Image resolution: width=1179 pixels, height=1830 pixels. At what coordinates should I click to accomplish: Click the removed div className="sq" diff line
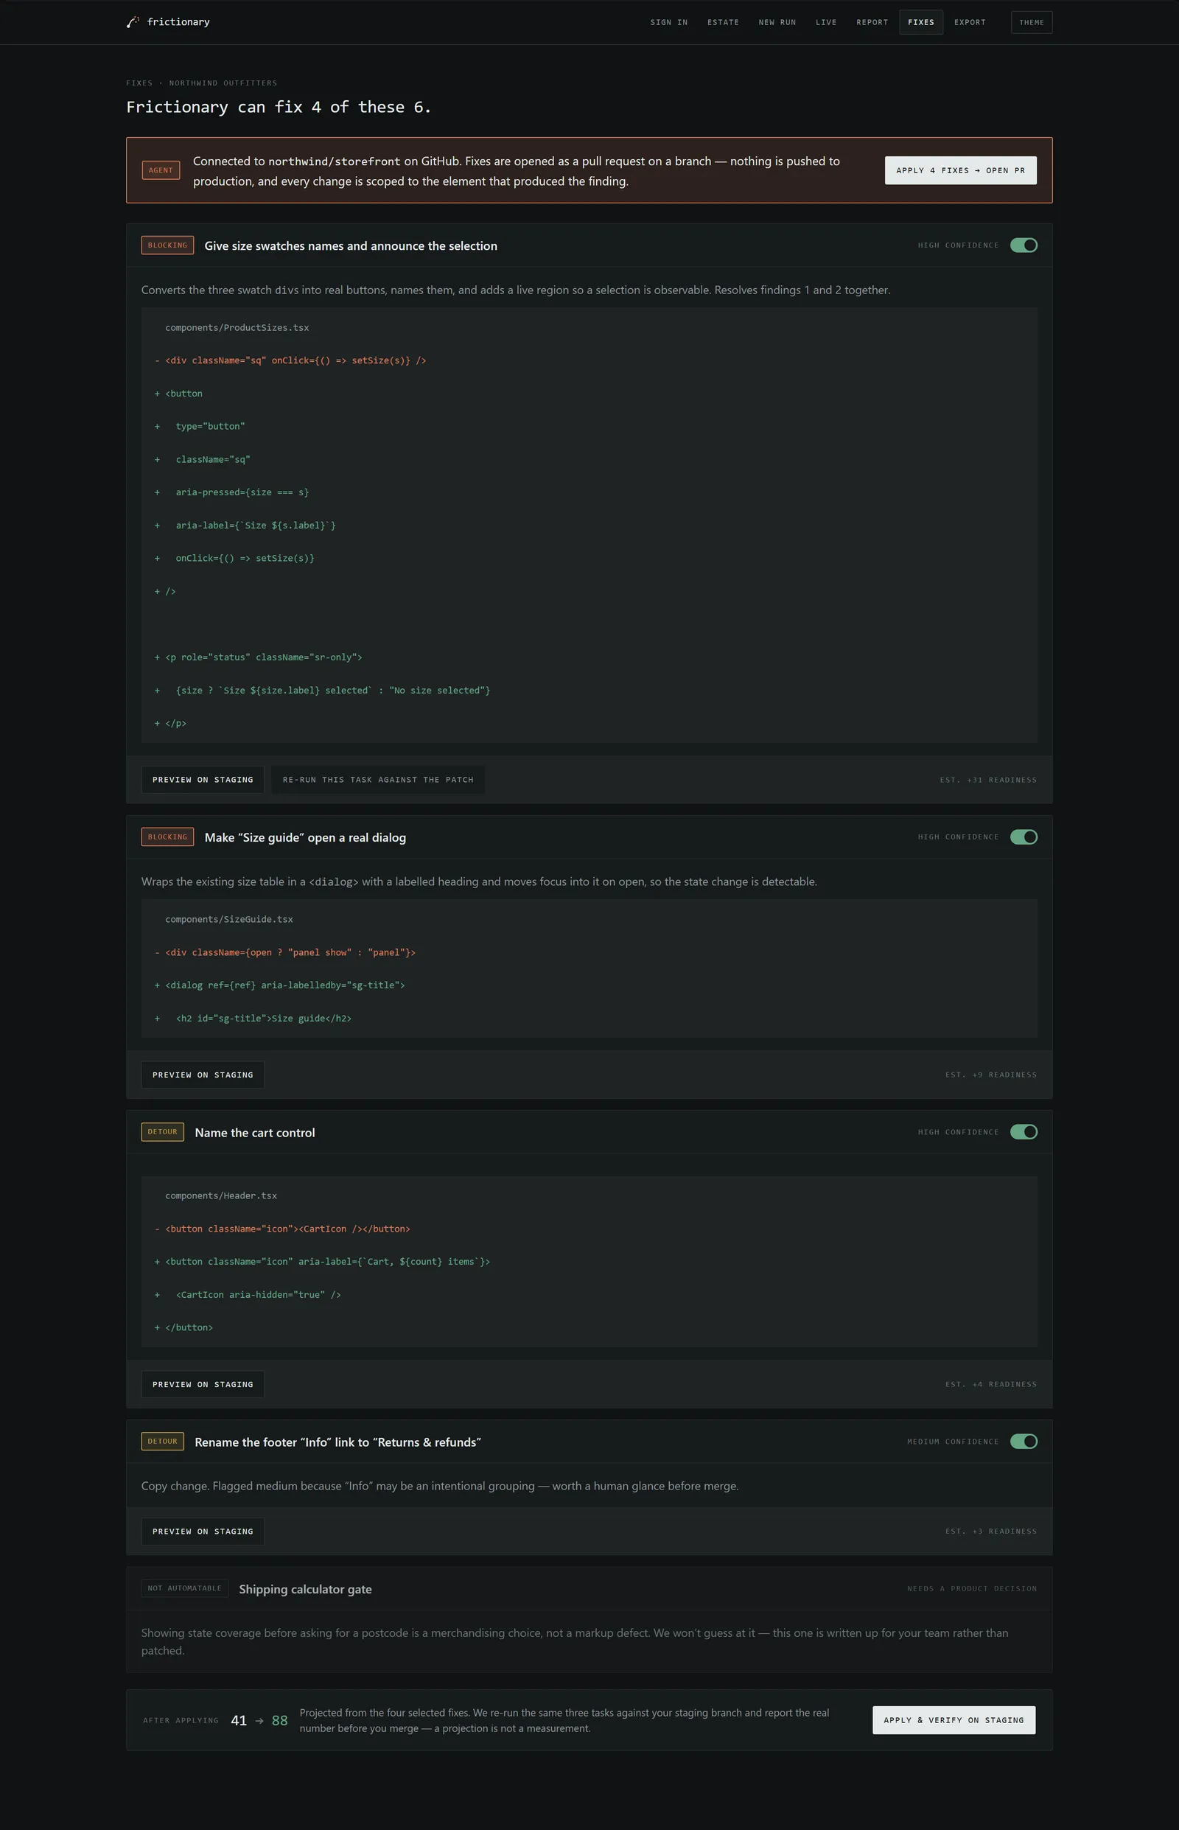(x=290, y=360)
